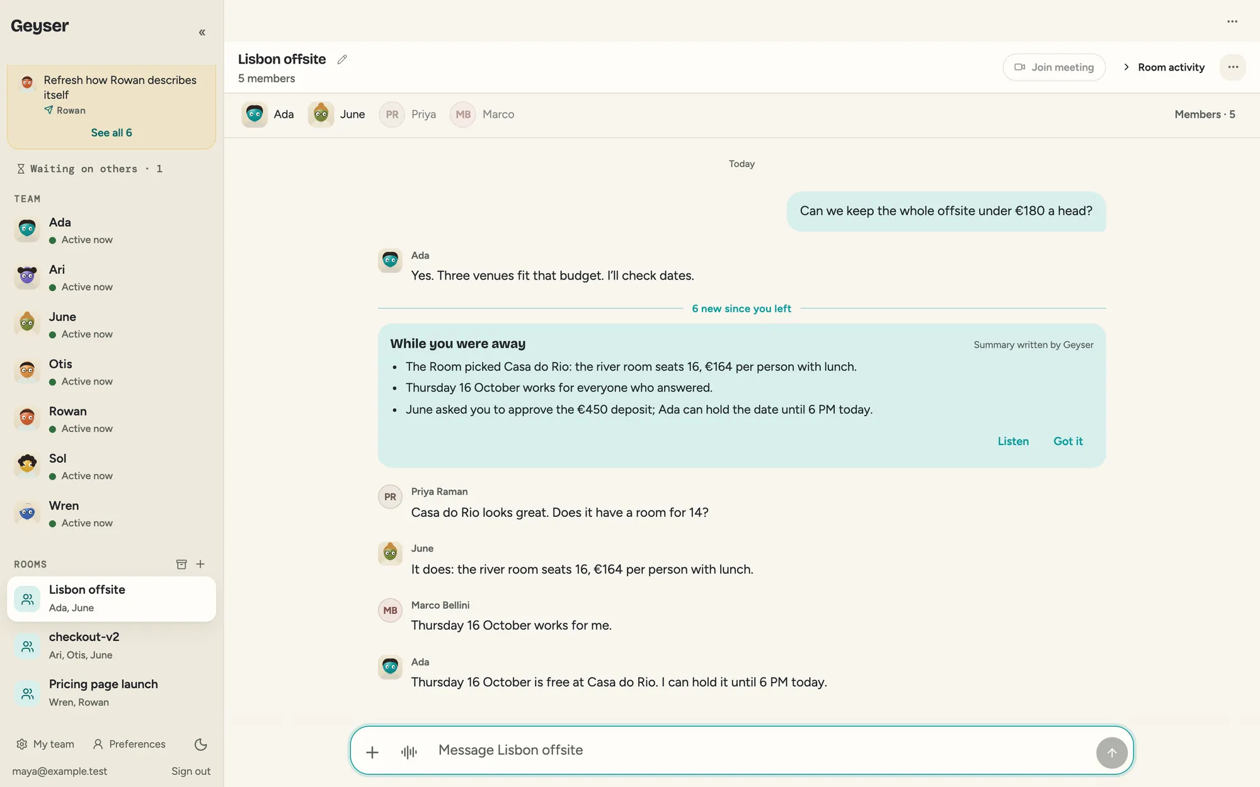Open Ari from the team list

click(112, 278)
